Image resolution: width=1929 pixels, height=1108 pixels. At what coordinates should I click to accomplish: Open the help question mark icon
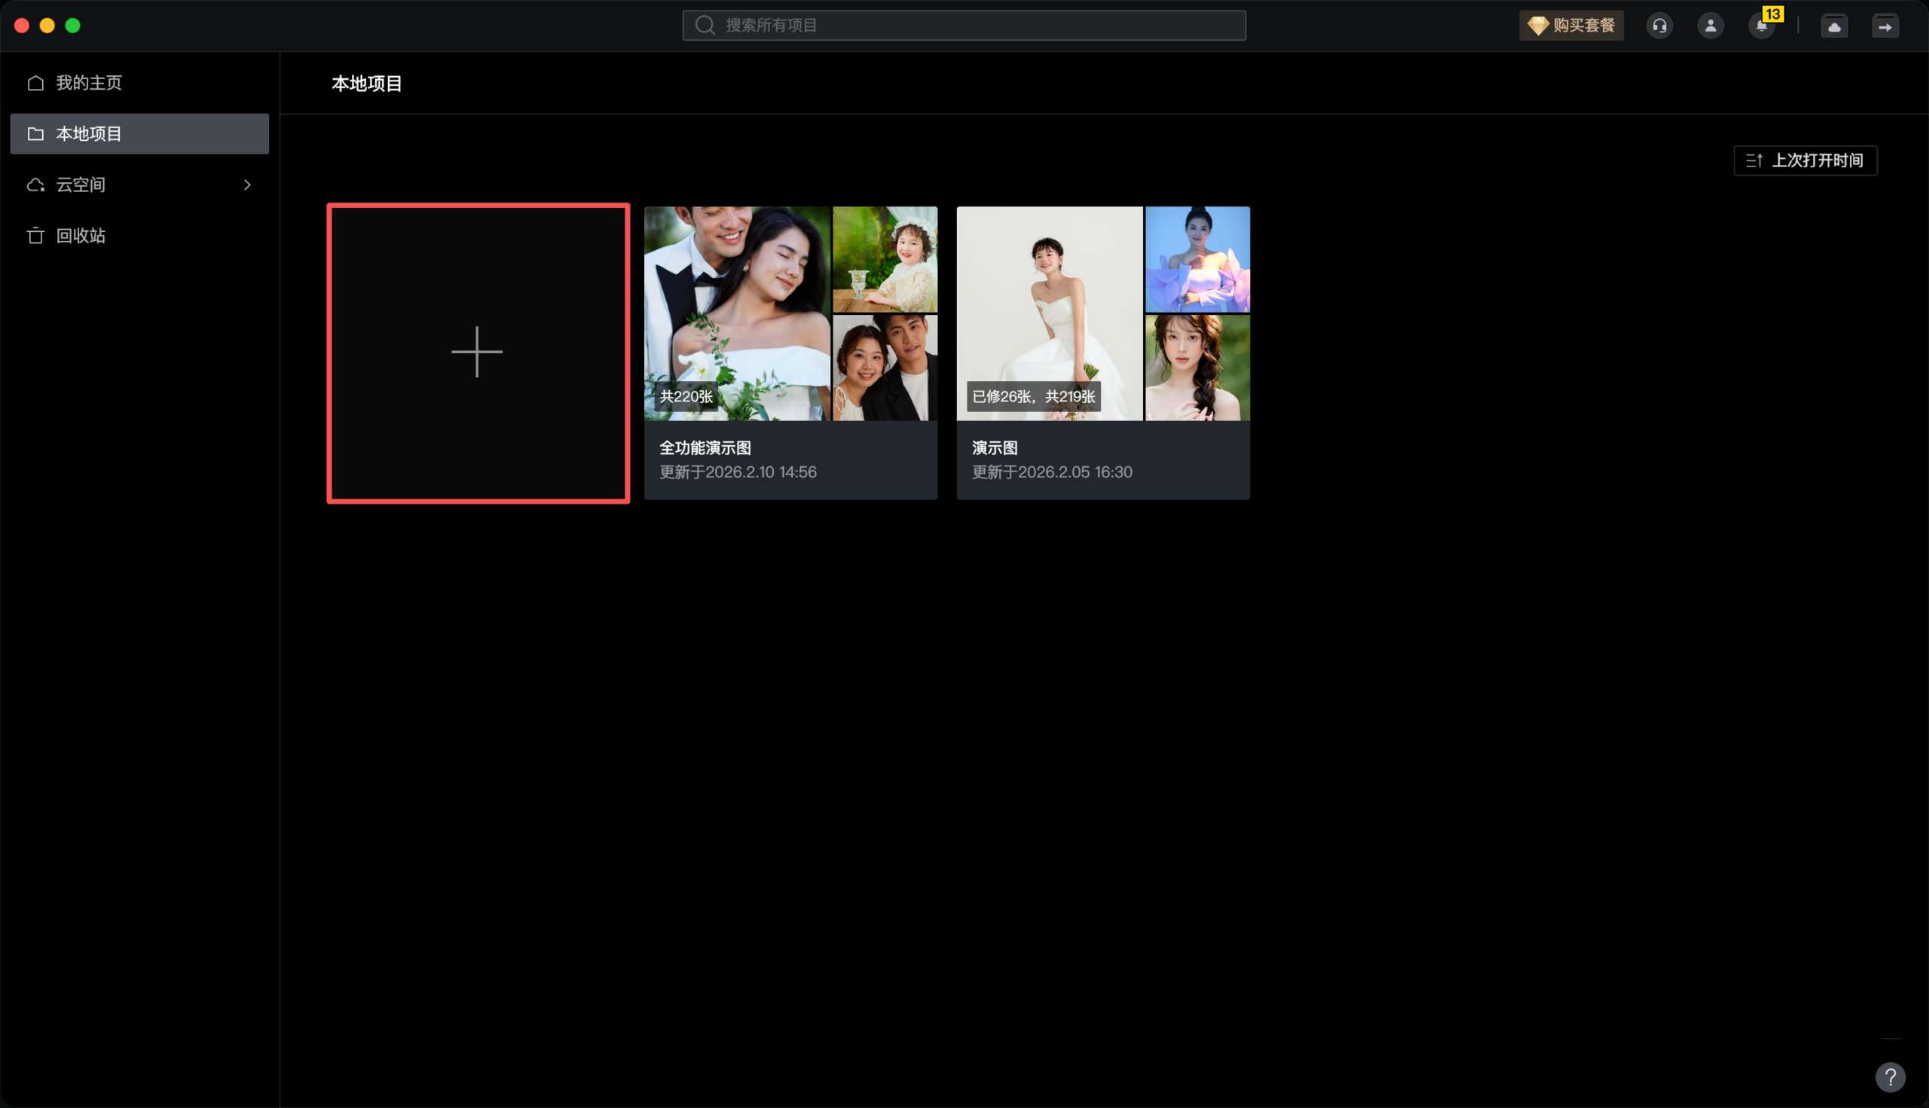(x=1889, y=1076)
